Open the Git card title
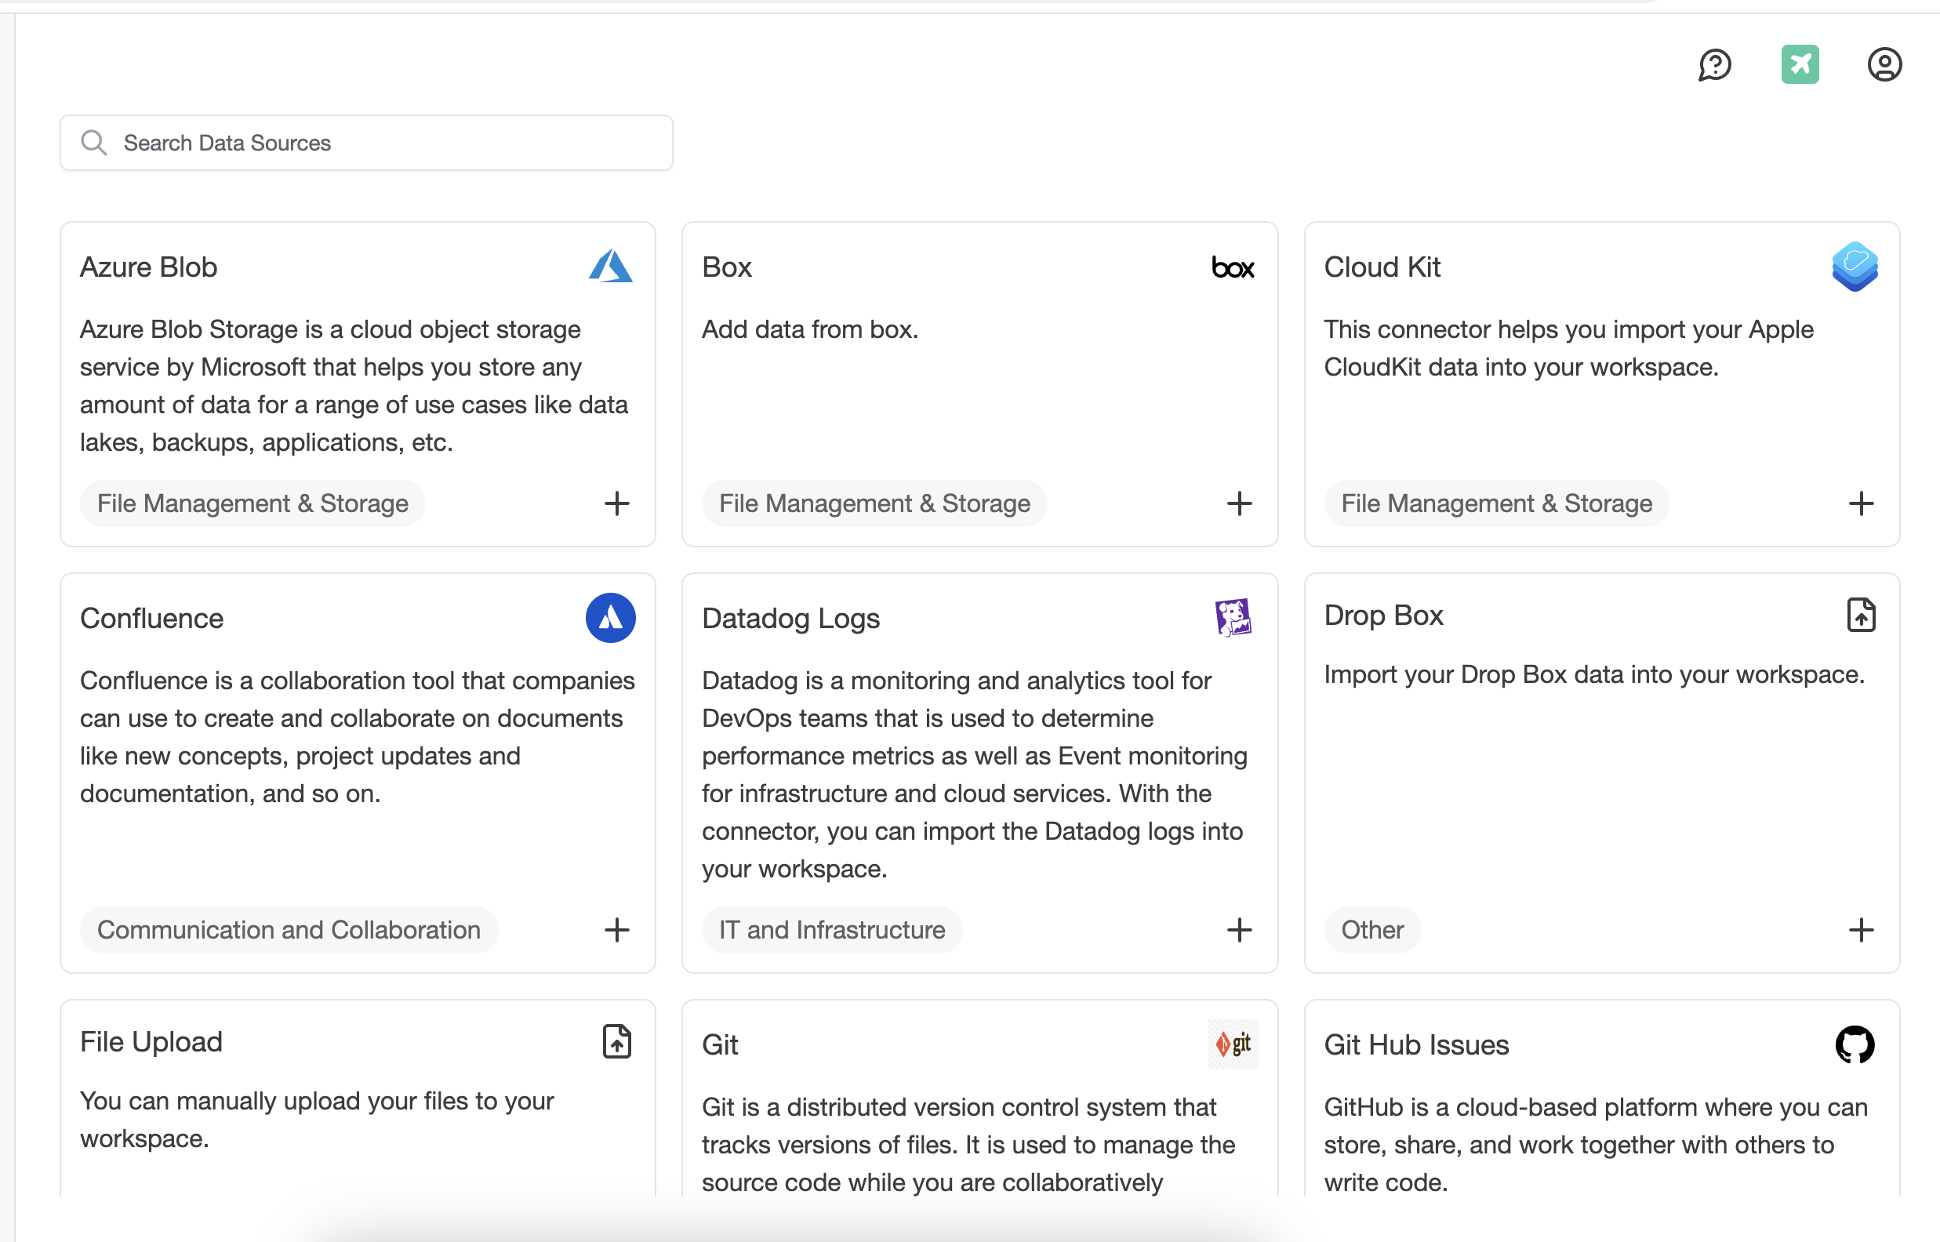1940x1242 pixels. click(x=719, y=1045)
